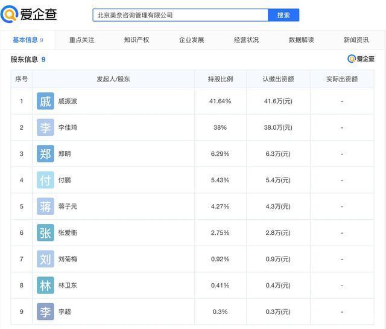386x329 pixels.
Task: Click the 持股比例 column header
Action: 220,79
